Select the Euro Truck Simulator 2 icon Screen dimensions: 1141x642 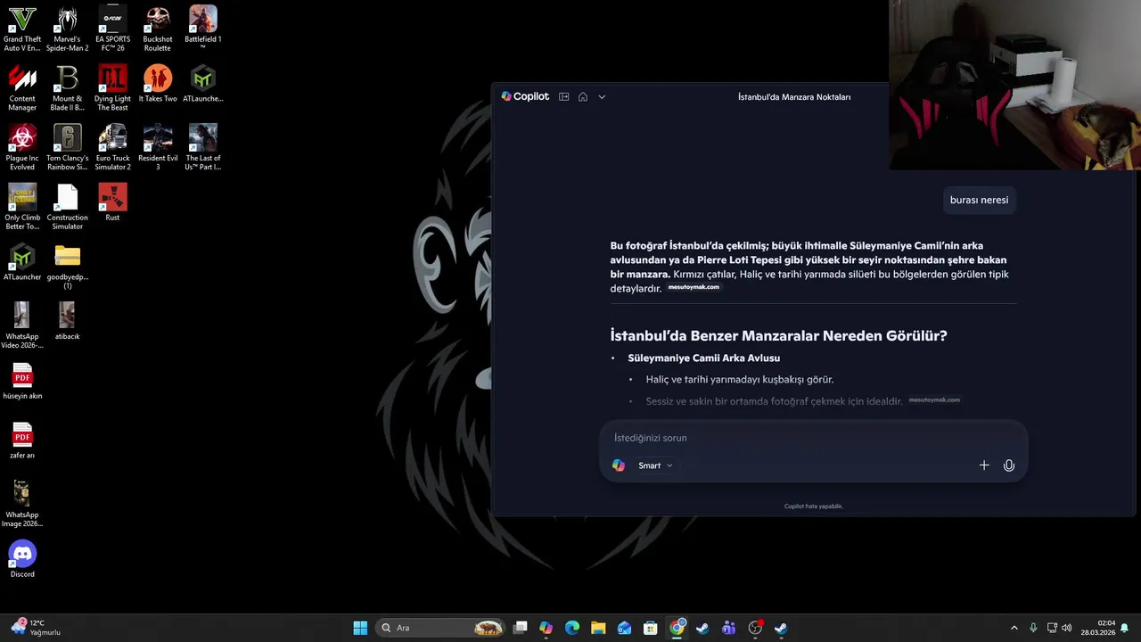tap(112, 148)
